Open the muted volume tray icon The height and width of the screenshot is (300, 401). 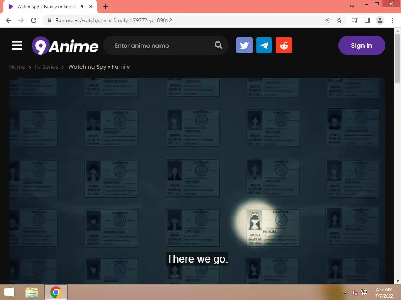pos(355,293)
